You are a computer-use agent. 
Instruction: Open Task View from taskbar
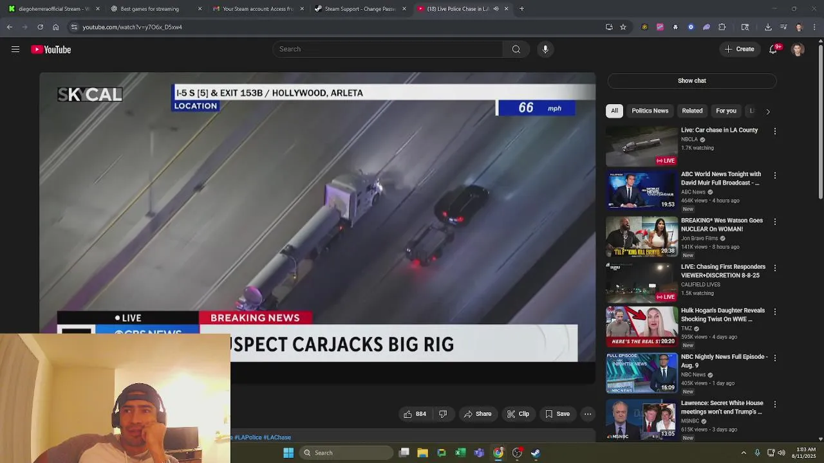(404, 453)
